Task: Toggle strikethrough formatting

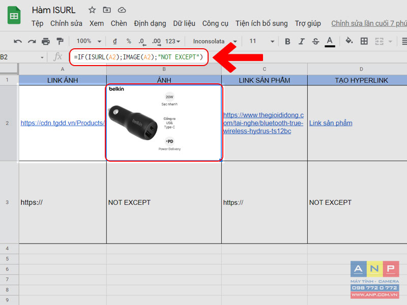Action: click(x=315, y=42)
